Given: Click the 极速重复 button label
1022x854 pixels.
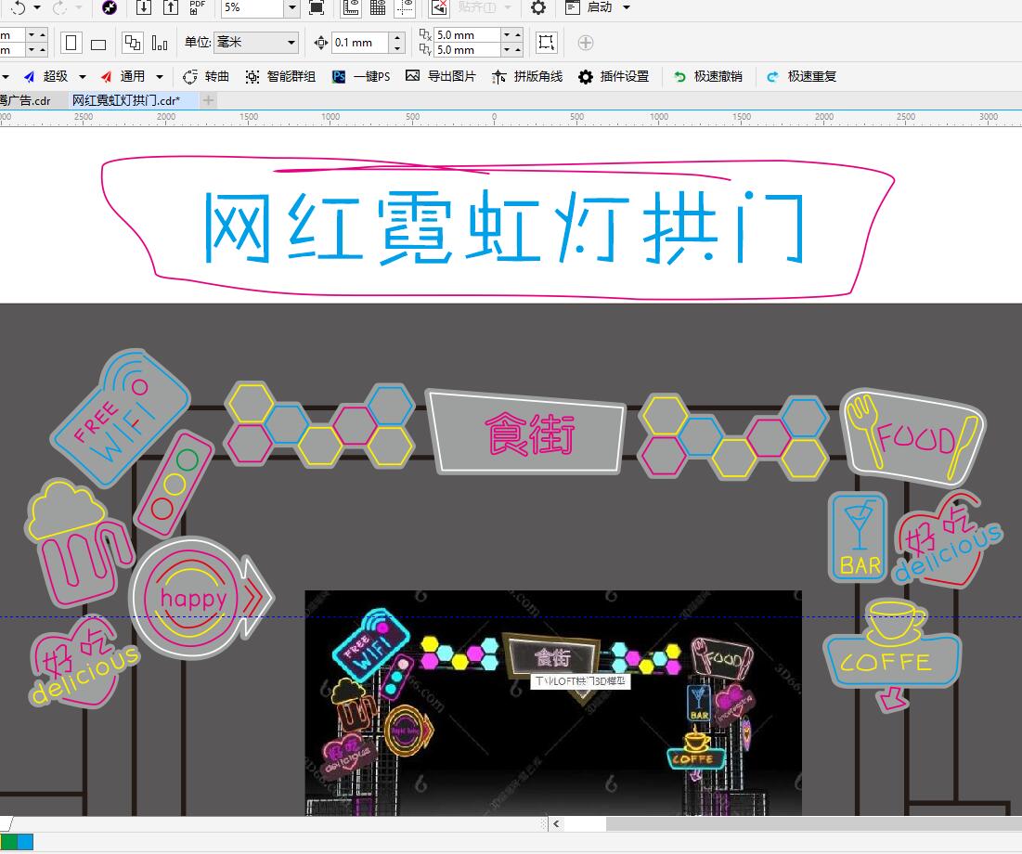Looking at the screenshot, I should tap(812, 76).
